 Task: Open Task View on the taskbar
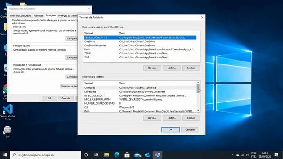96,155
